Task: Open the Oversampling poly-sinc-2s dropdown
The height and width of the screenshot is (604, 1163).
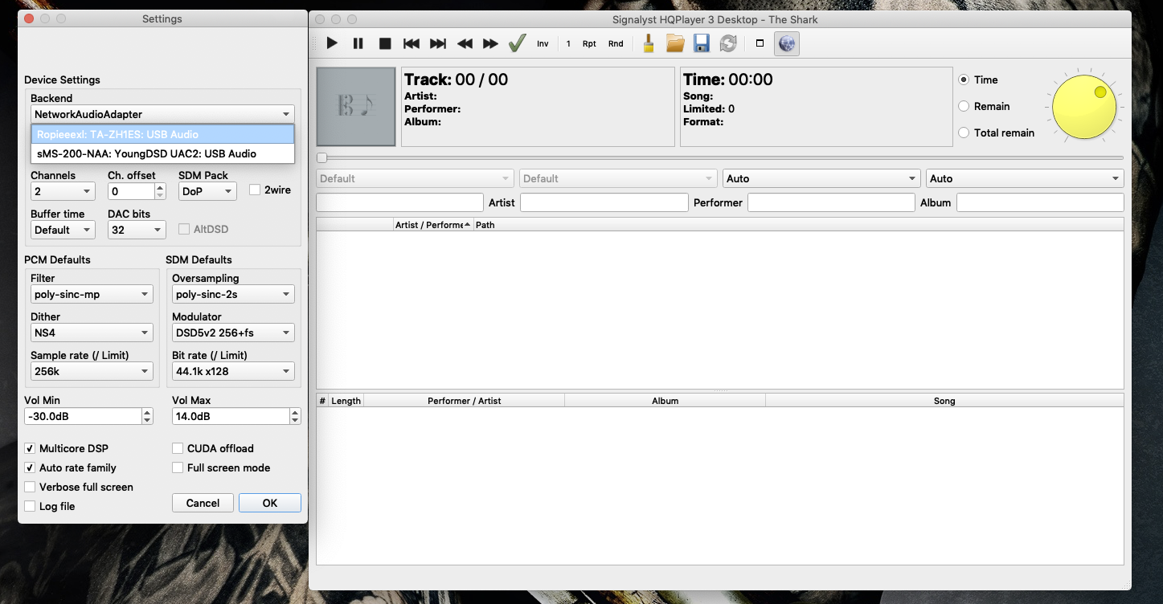Action: [x=233, y=295]
